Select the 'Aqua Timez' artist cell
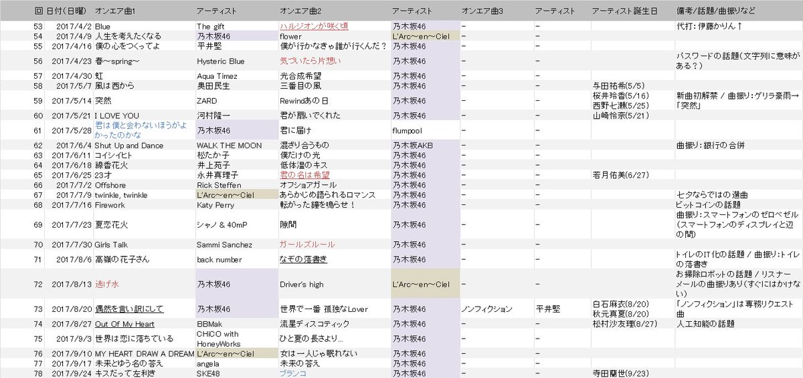The image size is (803, 378). tap(217, 76)
